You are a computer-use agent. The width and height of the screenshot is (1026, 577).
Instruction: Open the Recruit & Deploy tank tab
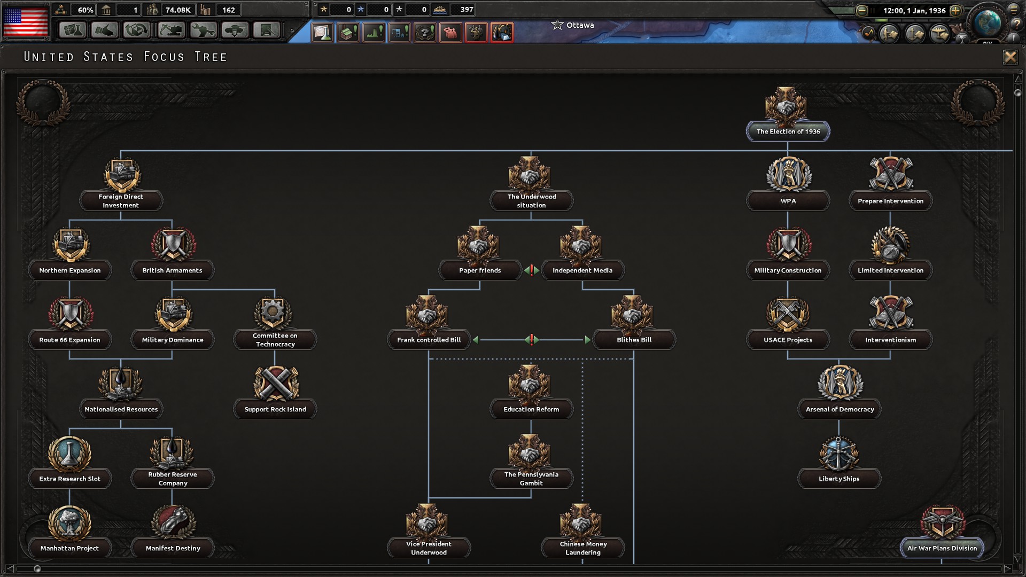235,30
